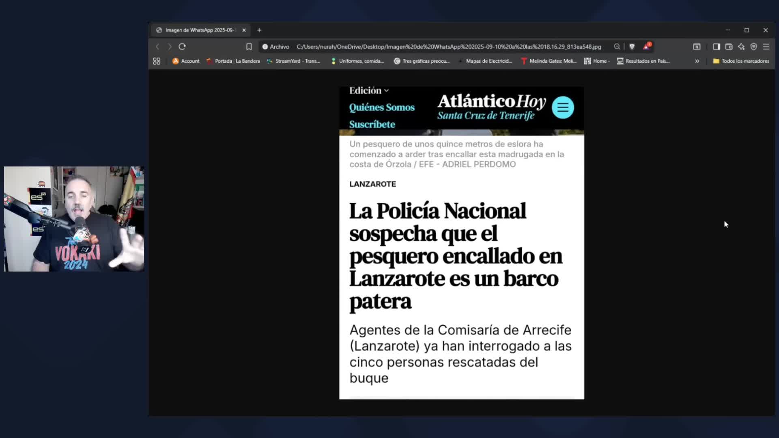Open the Uniformes, comida bookmark

(x=357, y=61)
